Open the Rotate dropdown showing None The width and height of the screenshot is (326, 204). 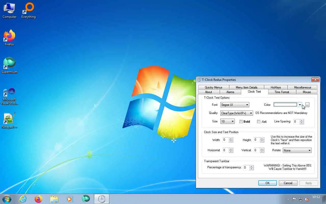point(297,150)
